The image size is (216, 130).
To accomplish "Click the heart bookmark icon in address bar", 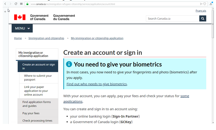I will pyautogui.click(x=205, y=4).
